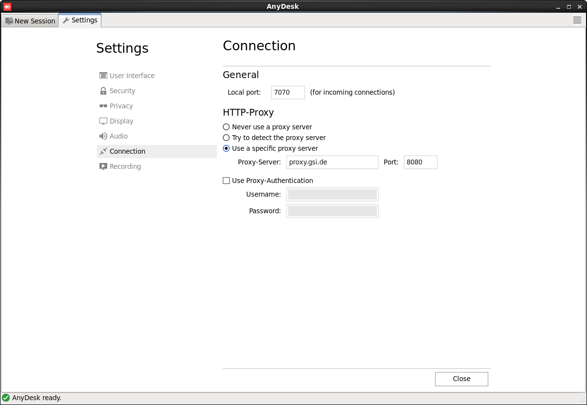The height and width of the screenshot is (405, 587).
Task: Click the Settings wrench tab icon
Action: tap(66, 20)
